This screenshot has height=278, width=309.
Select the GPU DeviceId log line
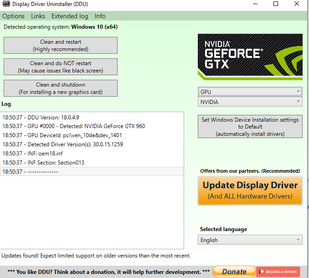coord(92,135)
